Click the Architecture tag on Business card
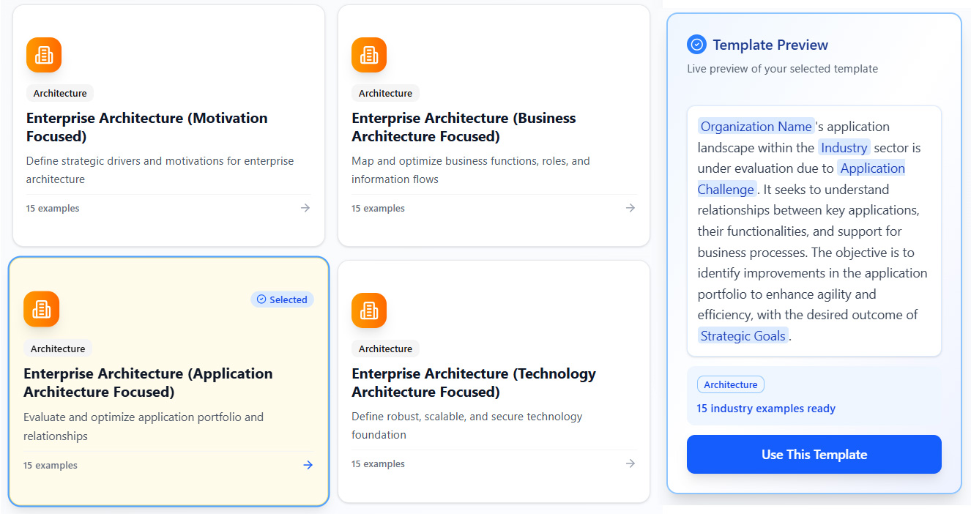This screenshot has width=971, height=514. [x=385, y=93]
